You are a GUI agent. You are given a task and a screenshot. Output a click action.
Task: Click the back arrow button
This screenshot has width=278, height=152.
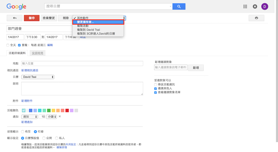pyautogui.click(x=14, y=18)
